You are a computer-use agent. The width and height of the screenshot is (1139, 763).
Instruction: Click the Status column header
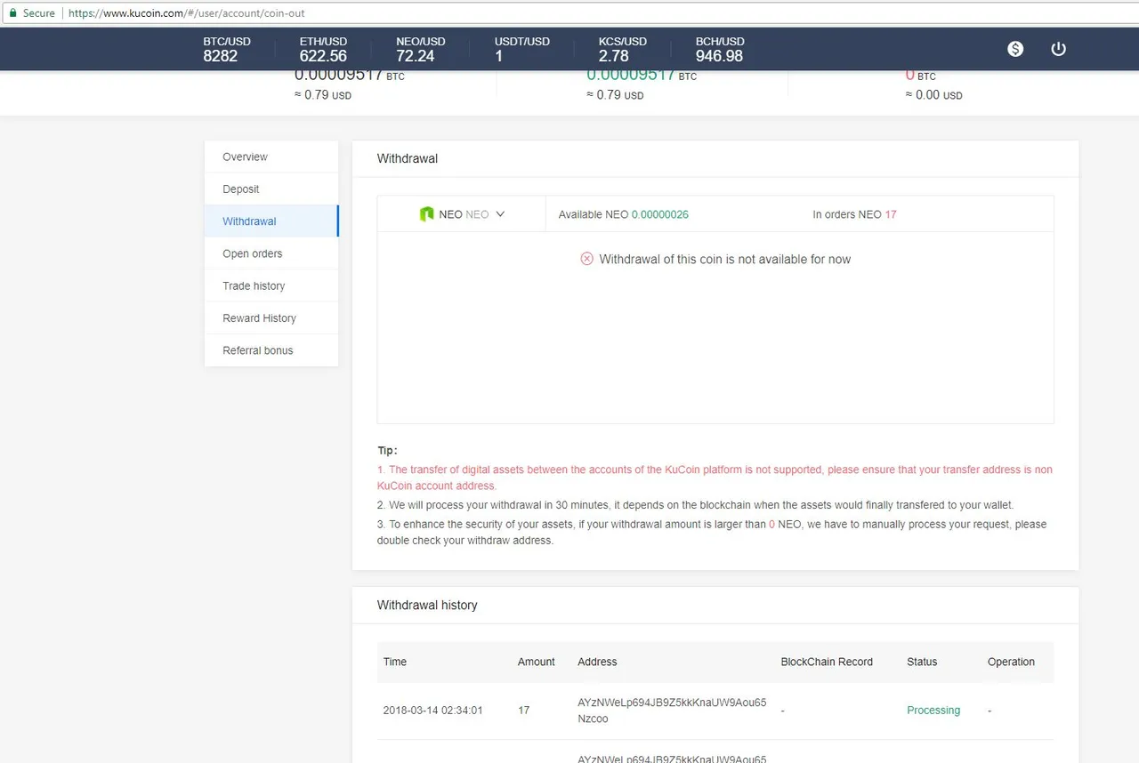click(922, 662)
